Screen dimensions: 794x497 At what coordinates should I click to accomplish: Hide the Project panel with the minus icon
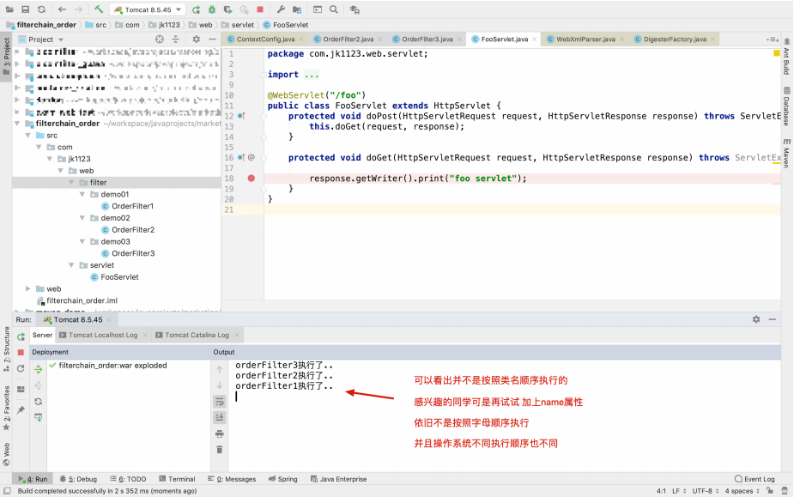pos(212,39)
